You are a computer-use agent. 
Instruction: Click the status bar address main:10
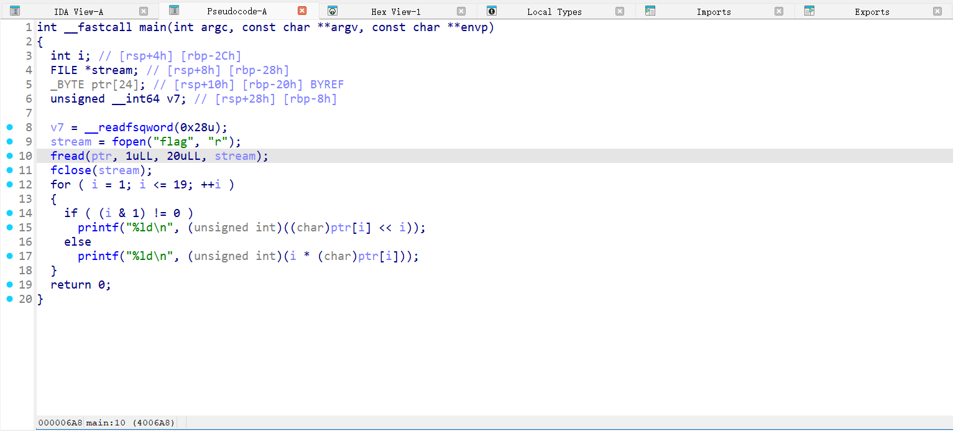tap(106, 423)
